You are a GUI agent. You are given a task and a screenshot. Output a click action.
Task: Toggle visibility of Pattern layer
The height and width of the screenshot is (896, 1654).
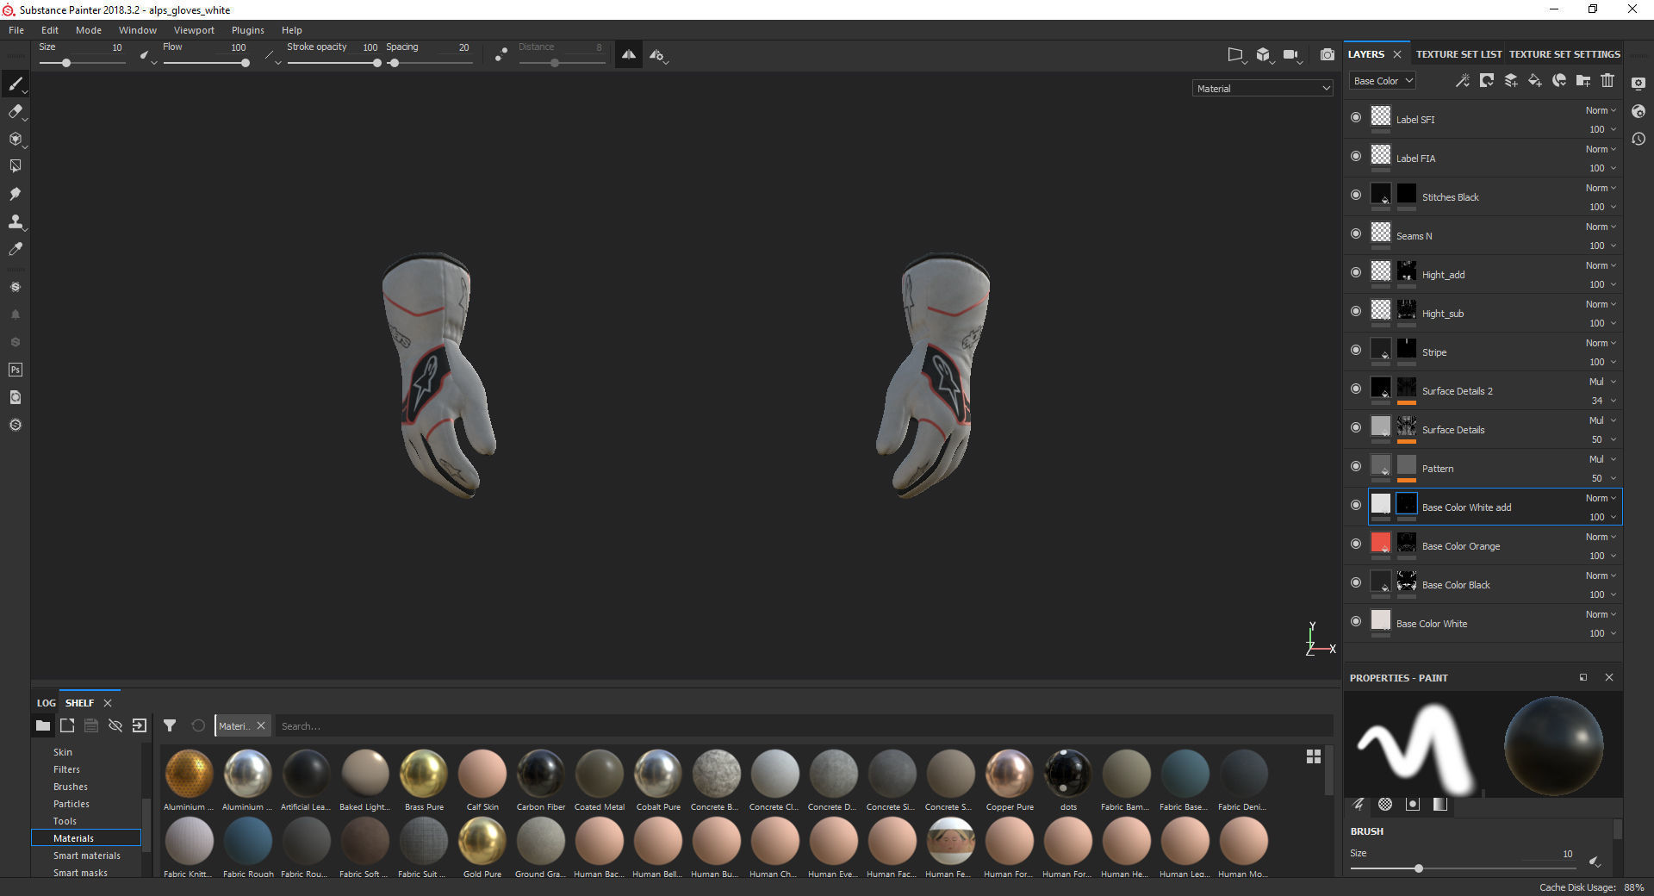(1356, 466)
